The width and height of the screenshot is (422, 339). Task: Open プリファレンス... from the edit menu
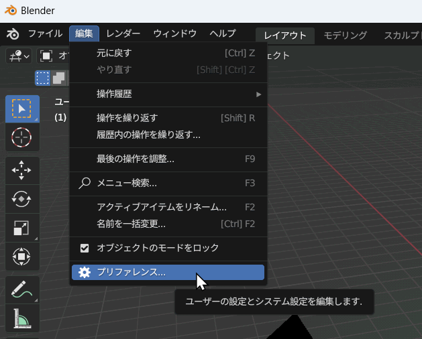pyautogui.click(x=168, y=272)
